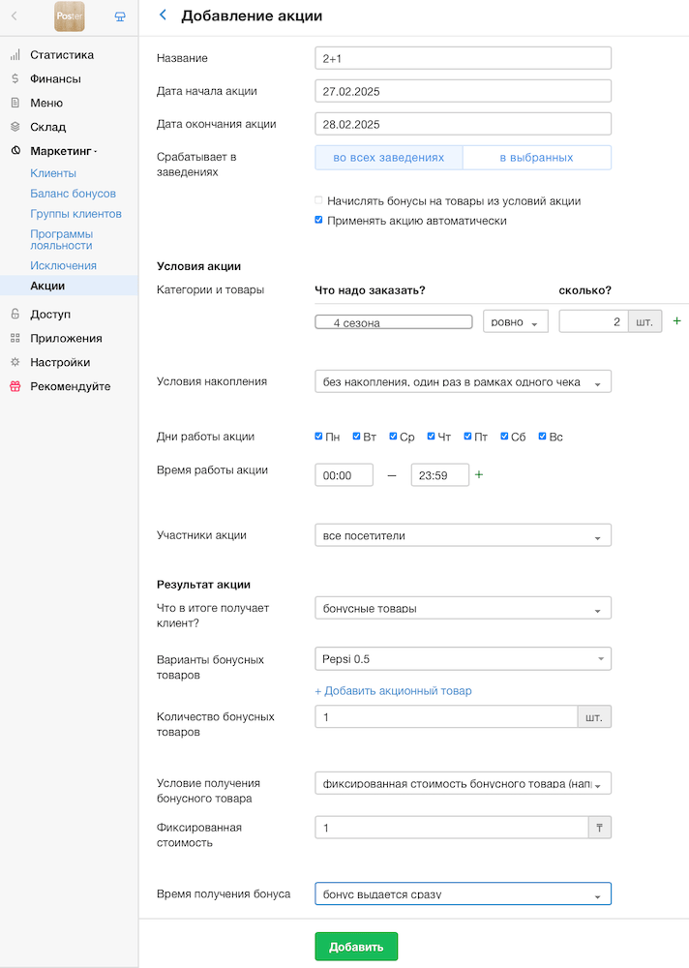The image size is (689, 968).
Task: Open the Pepsi 0.5 bonus product dropdown
Action: coord(463,659)
